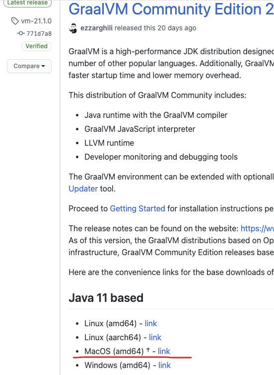
Task: Open the Getting Started link
Action: click(x=137, y=208)
